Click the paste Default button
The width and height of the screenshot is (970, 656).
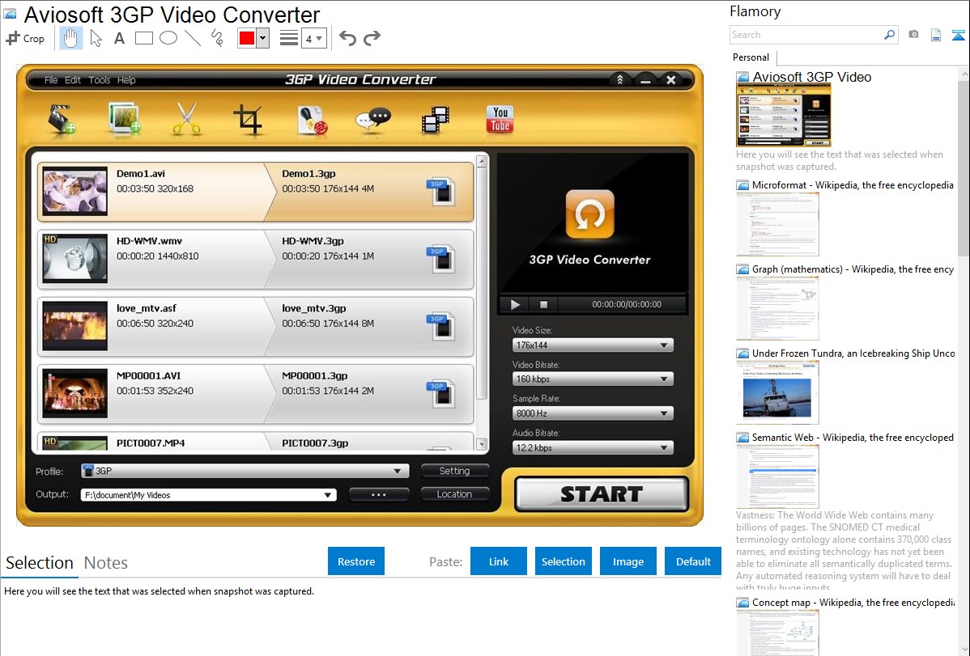(x=693, y=561)
